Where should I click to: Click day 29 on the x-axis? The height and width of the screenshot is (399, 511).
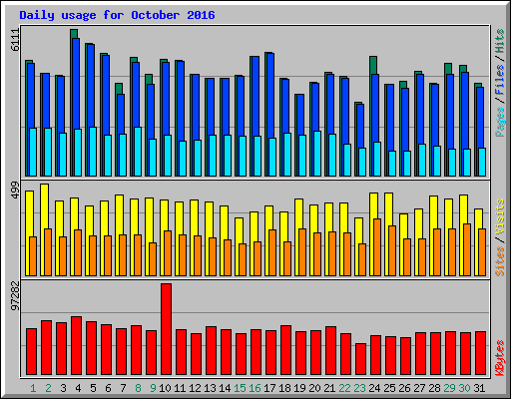[x=449, y=388]
